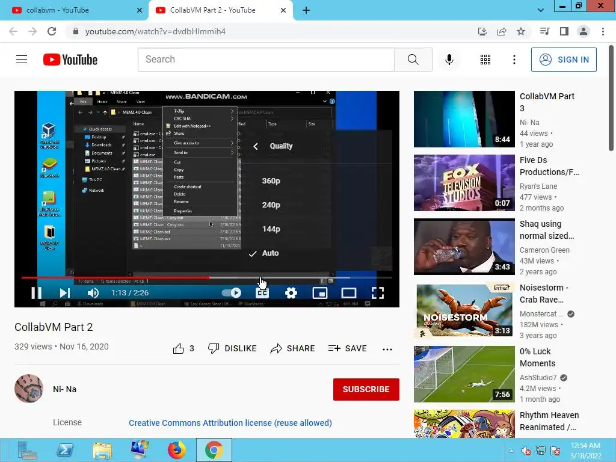Enter full screen mode
Screen dimensions: 616x462
coord(378,293)
